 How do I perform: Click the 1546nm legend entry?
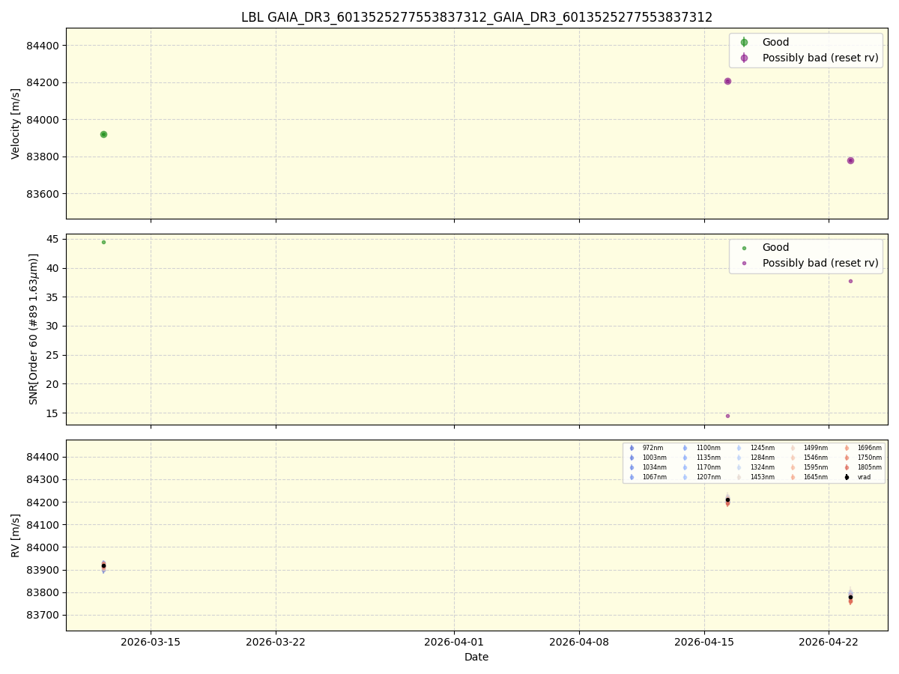808,458
